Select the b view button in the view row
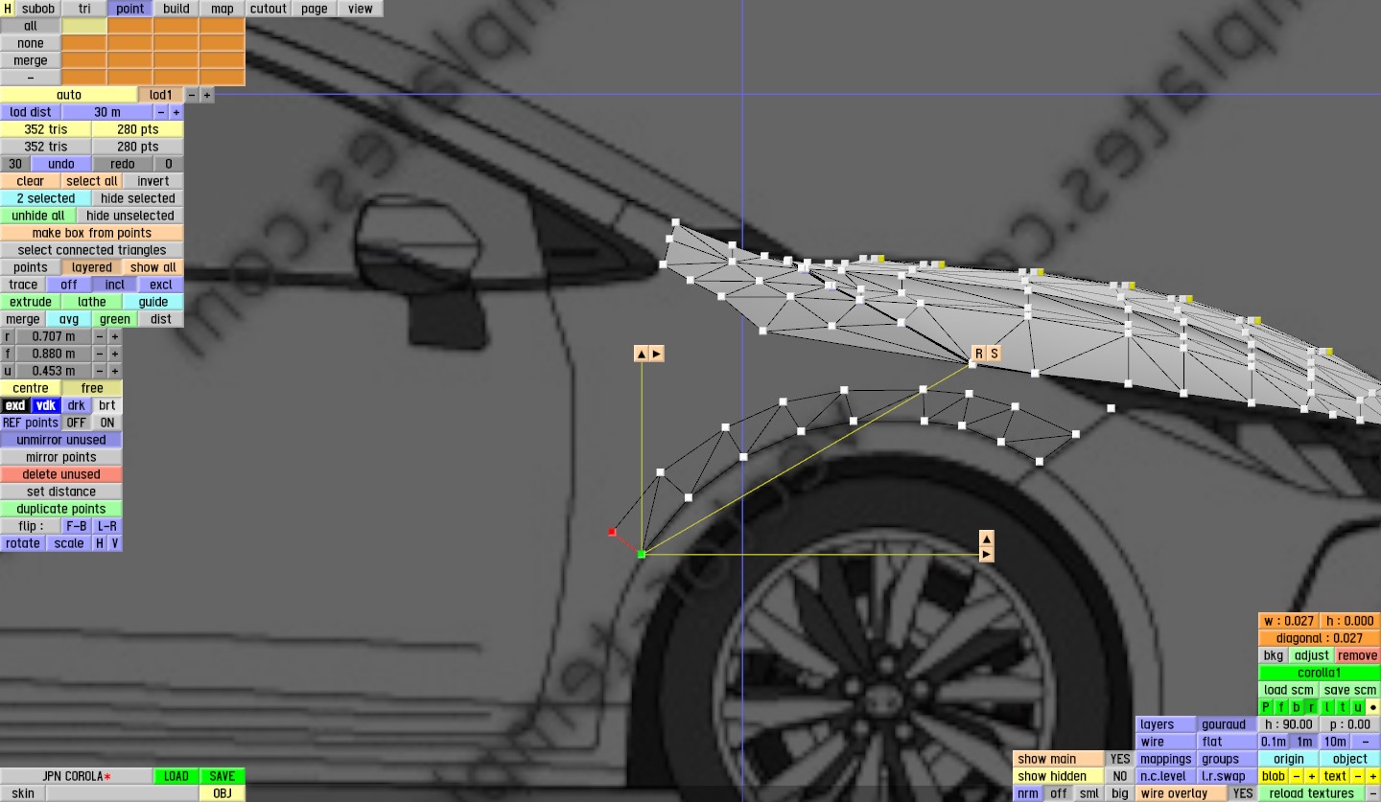The width and height of the screenshot is (1381, 802). (1297, 707)
